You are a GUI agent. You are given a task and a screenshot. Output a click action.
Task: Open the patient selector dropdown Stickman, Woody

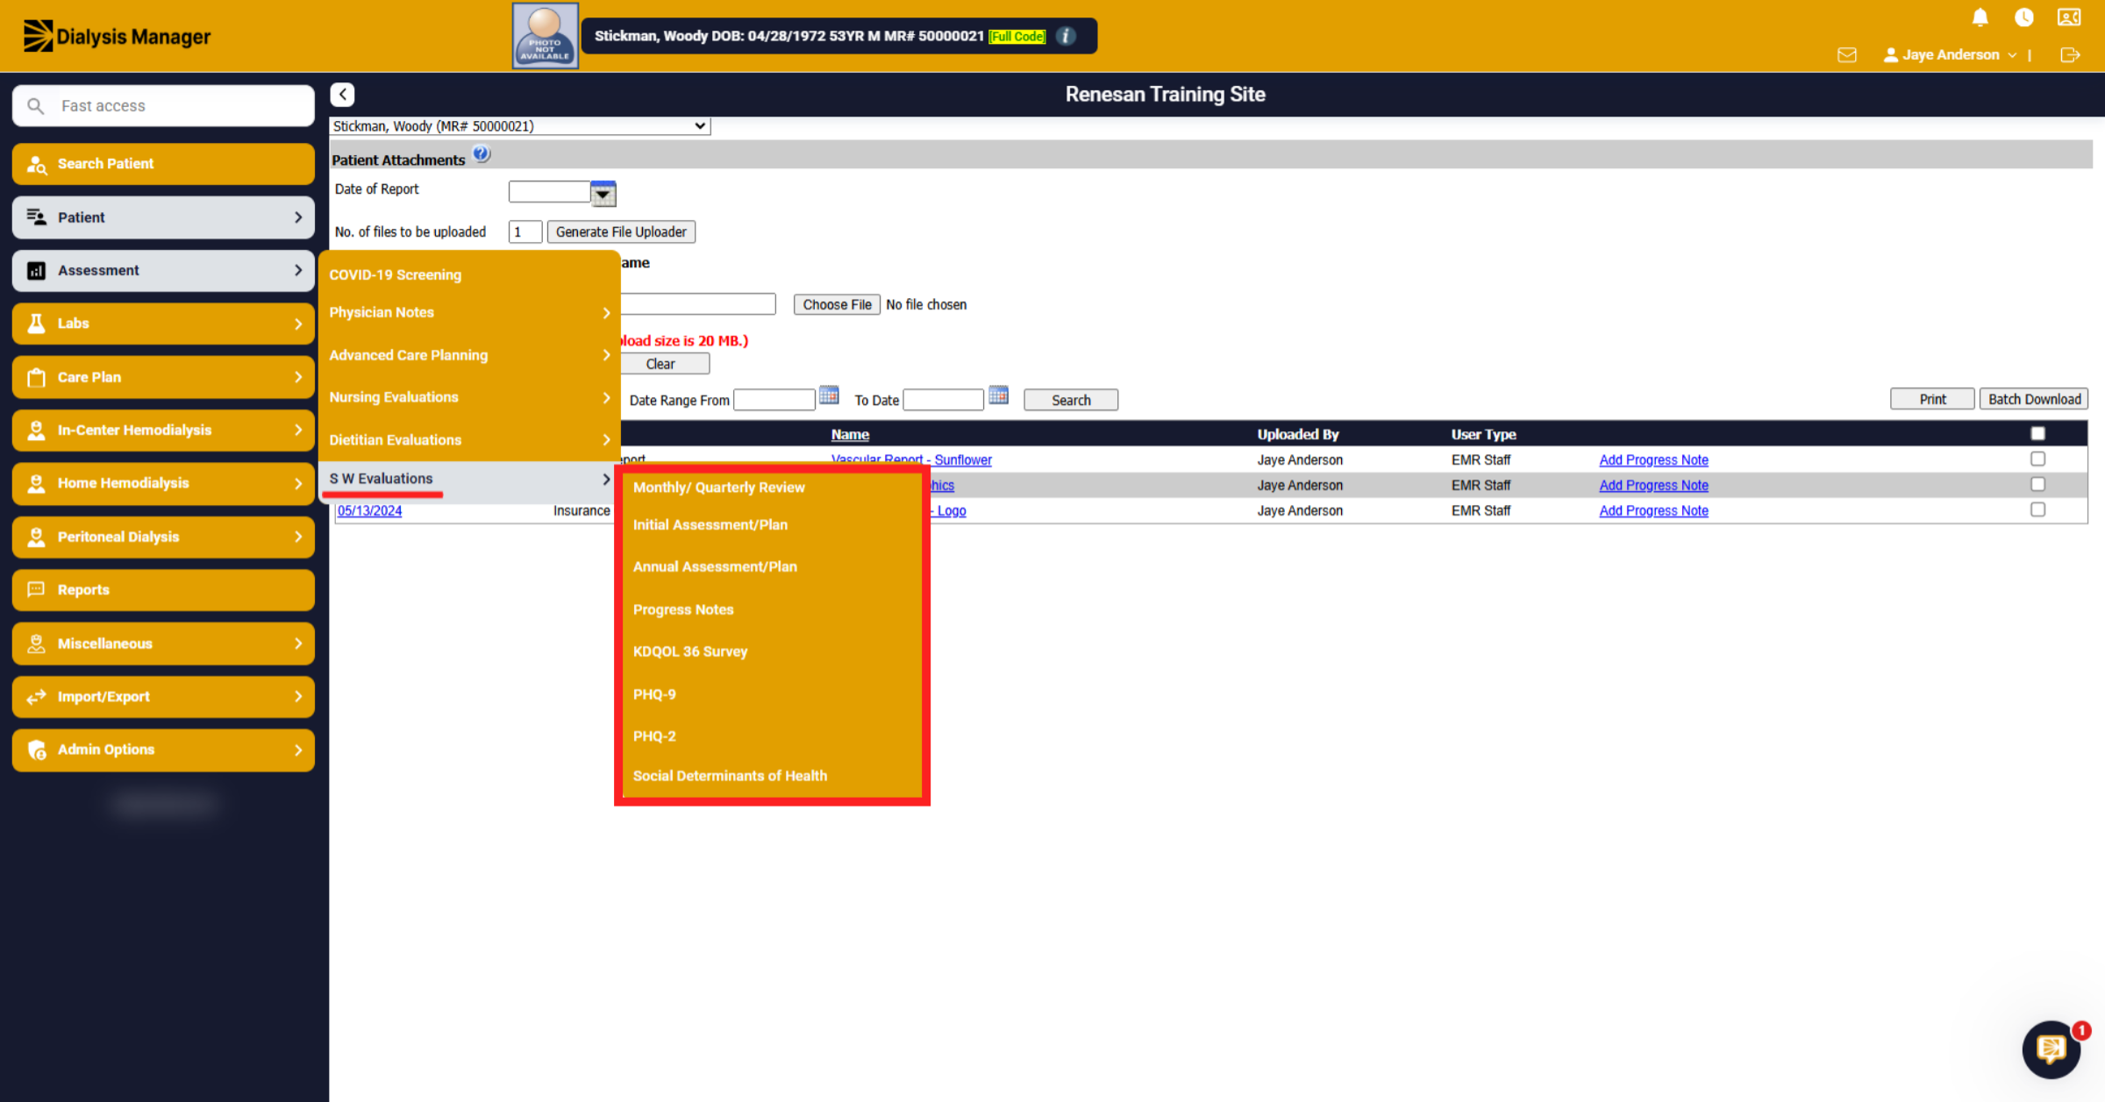[520, 126]
